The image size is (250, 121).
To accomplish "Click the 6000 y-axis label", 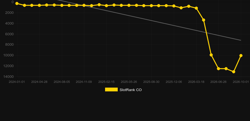I will 9,34.
